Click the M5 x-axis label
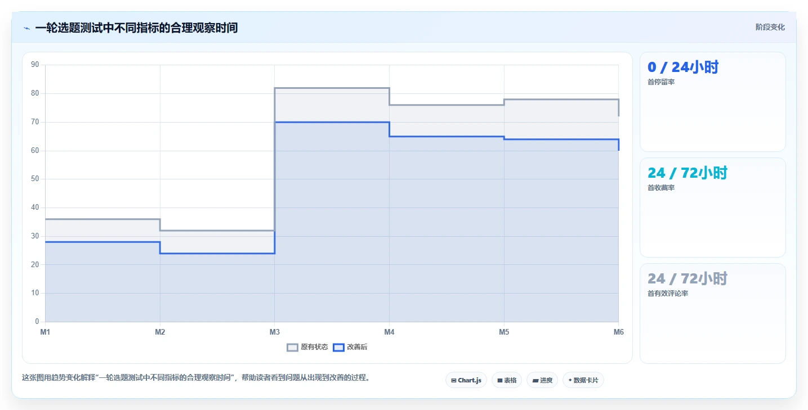The height and width of the screenshot is (410, 808). [x=504, y=332]
